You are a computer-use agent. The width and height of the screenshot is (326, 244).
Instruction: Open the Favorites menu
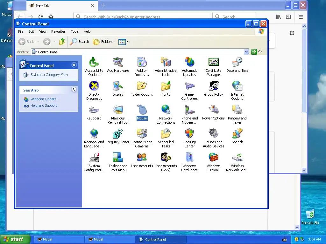tap(59, 31)
